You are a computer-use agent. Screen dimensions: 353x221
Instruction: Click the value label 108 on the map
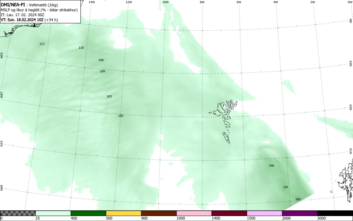coord(101,60)
